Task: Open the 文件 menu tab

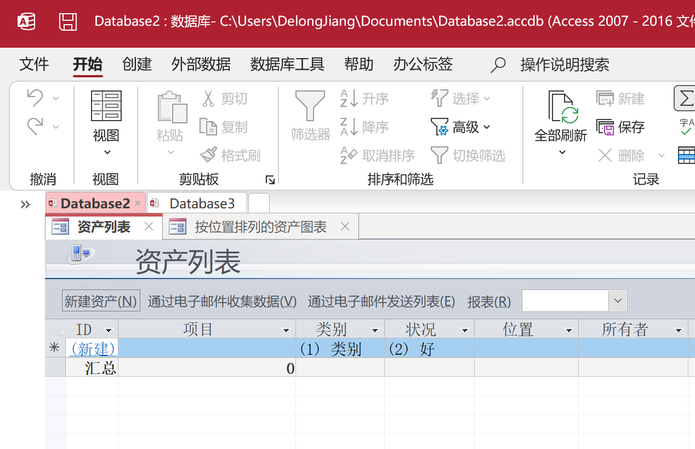Action: click(34, 65)
